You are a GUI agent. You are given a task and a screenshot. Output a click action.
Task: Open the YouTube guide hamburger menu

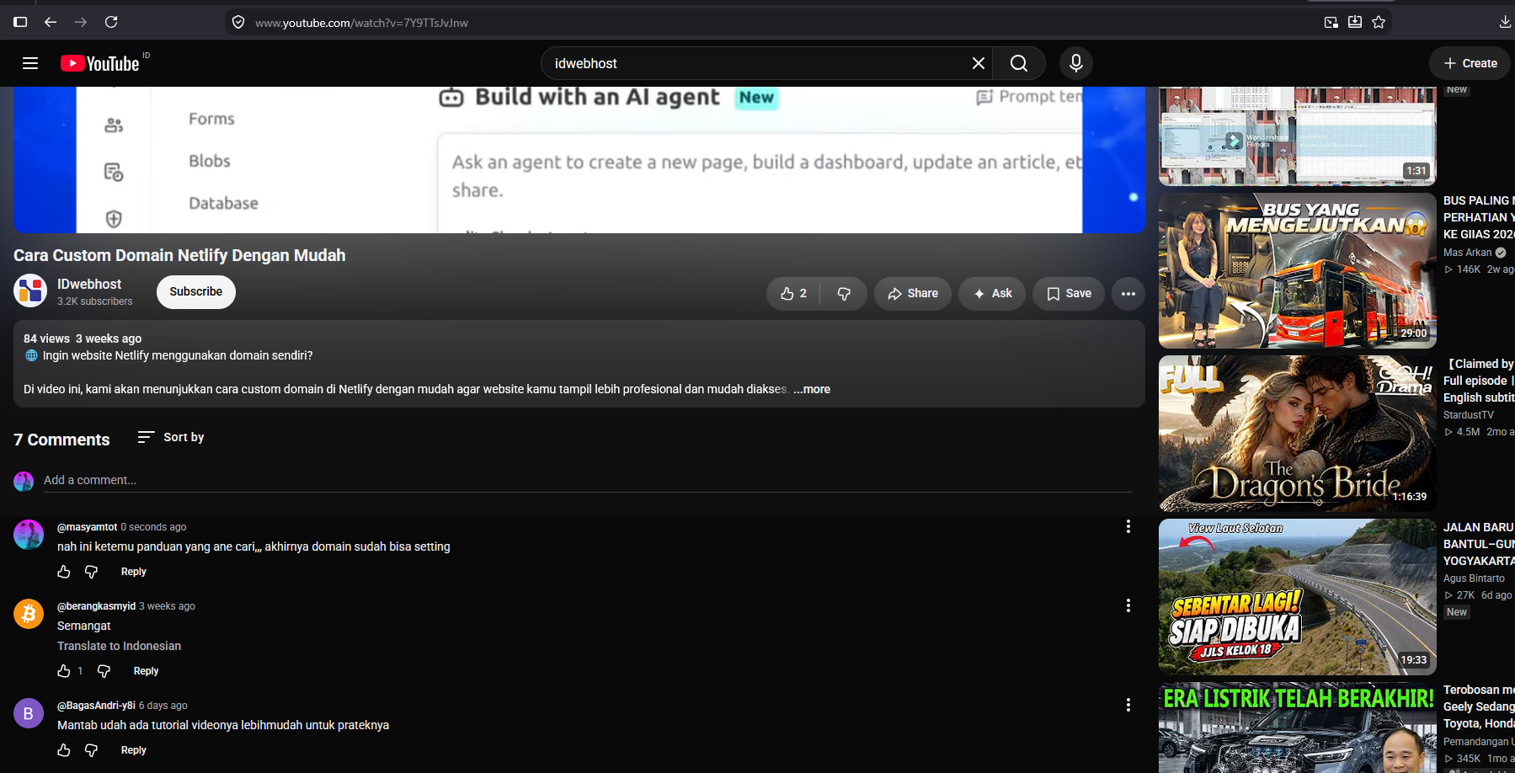30,63
